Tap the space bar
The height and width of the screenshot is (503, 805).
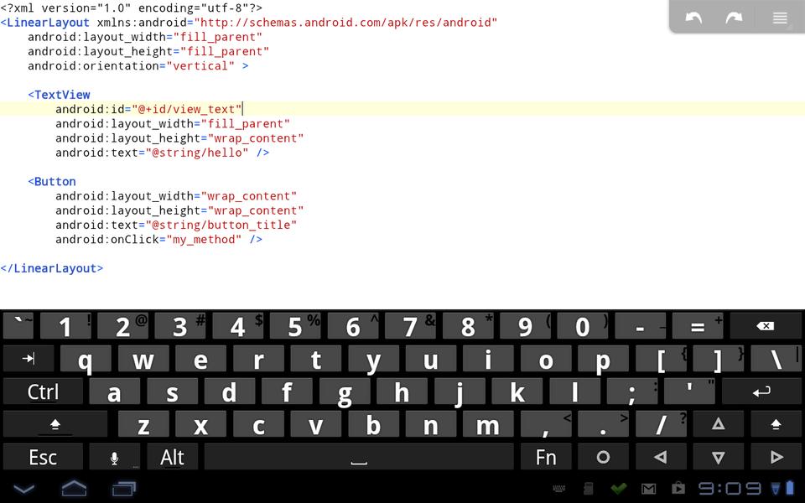[x=359, y=457]
